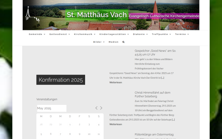
Task: Open Gospelchor Good News article title
Action: (x=155, y=53)
